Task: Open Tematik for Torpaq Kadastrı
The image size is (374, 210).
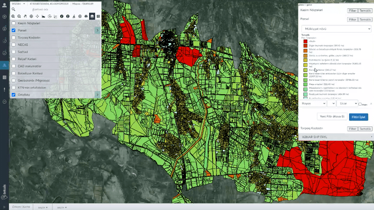Action: point(365,129)
